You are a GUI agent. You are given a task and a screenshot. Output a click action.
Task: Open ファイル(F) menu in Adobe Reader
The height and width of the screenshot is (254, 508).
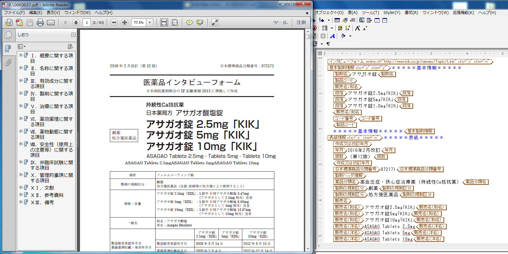click(14, 13)
